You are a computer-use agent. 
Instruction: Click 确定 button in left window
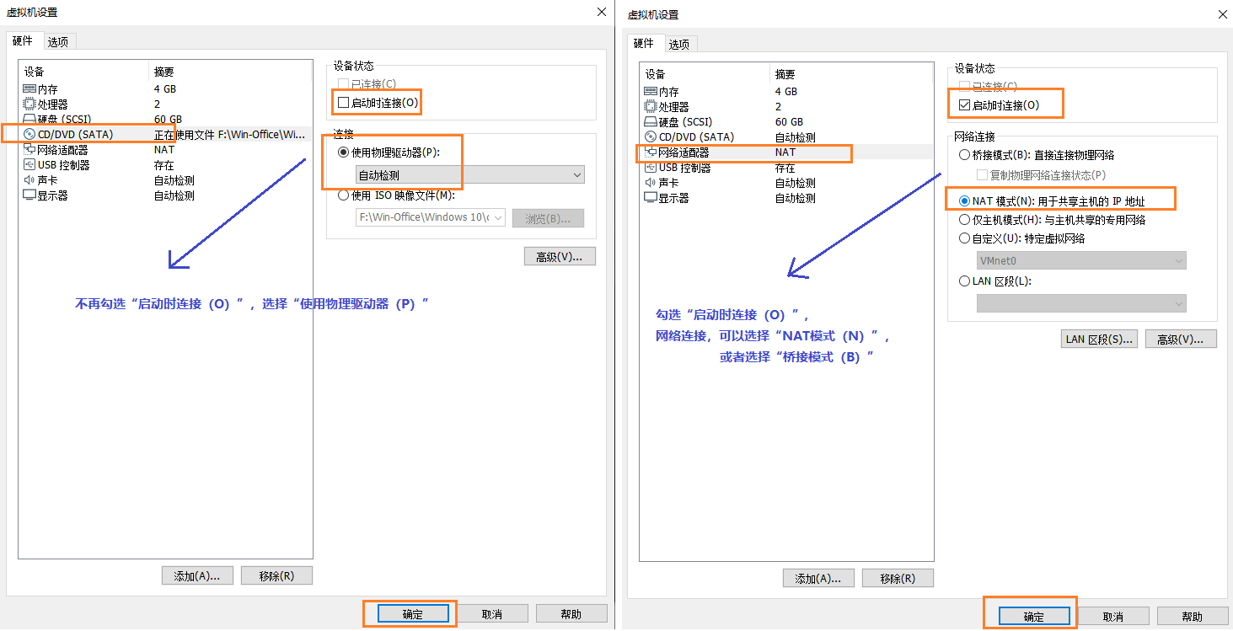click(x=413, y=614)
